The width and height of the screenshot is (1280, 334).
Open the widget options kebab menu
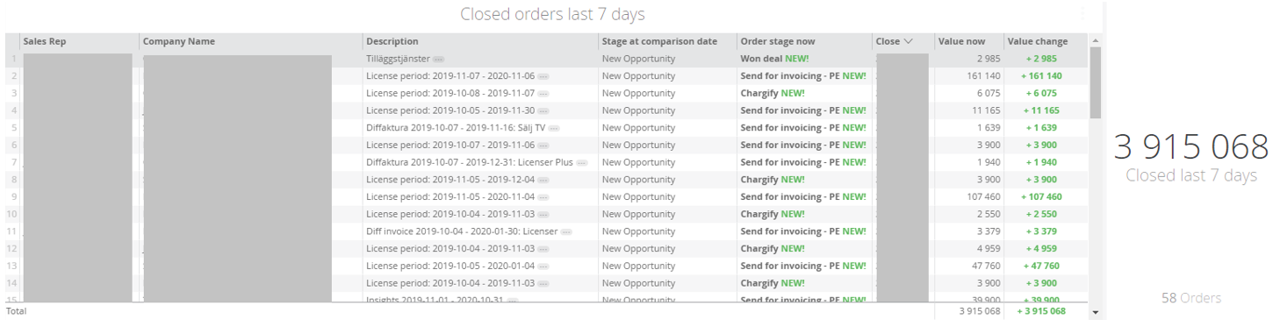1082,14
